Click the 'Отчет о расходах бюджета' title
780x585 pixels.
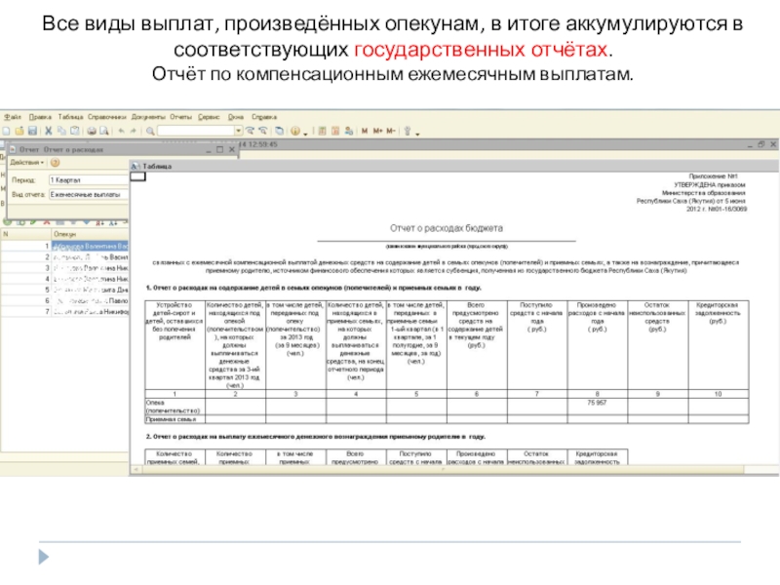(x=447, y=228)
